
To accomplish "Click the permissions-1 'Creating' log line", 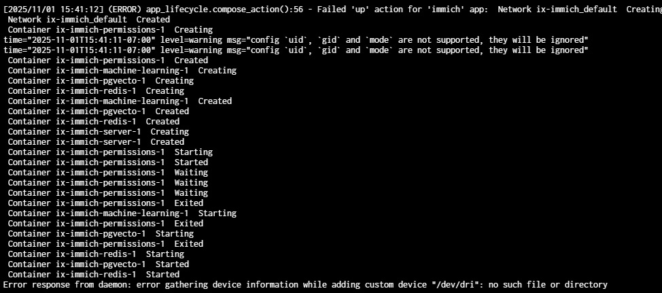I will tap(109, 30).
